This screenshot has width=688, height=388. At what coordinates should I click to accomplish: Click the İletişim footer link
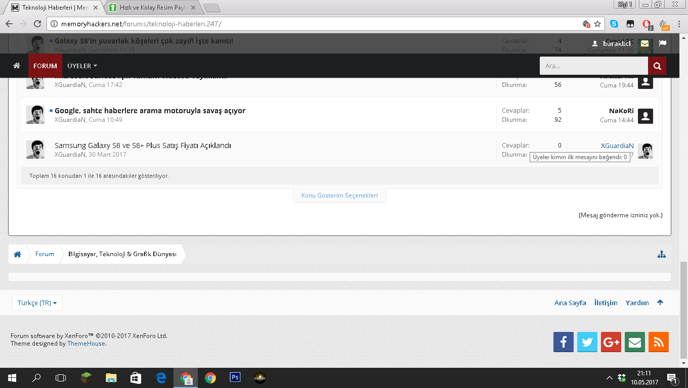point(606,303)
